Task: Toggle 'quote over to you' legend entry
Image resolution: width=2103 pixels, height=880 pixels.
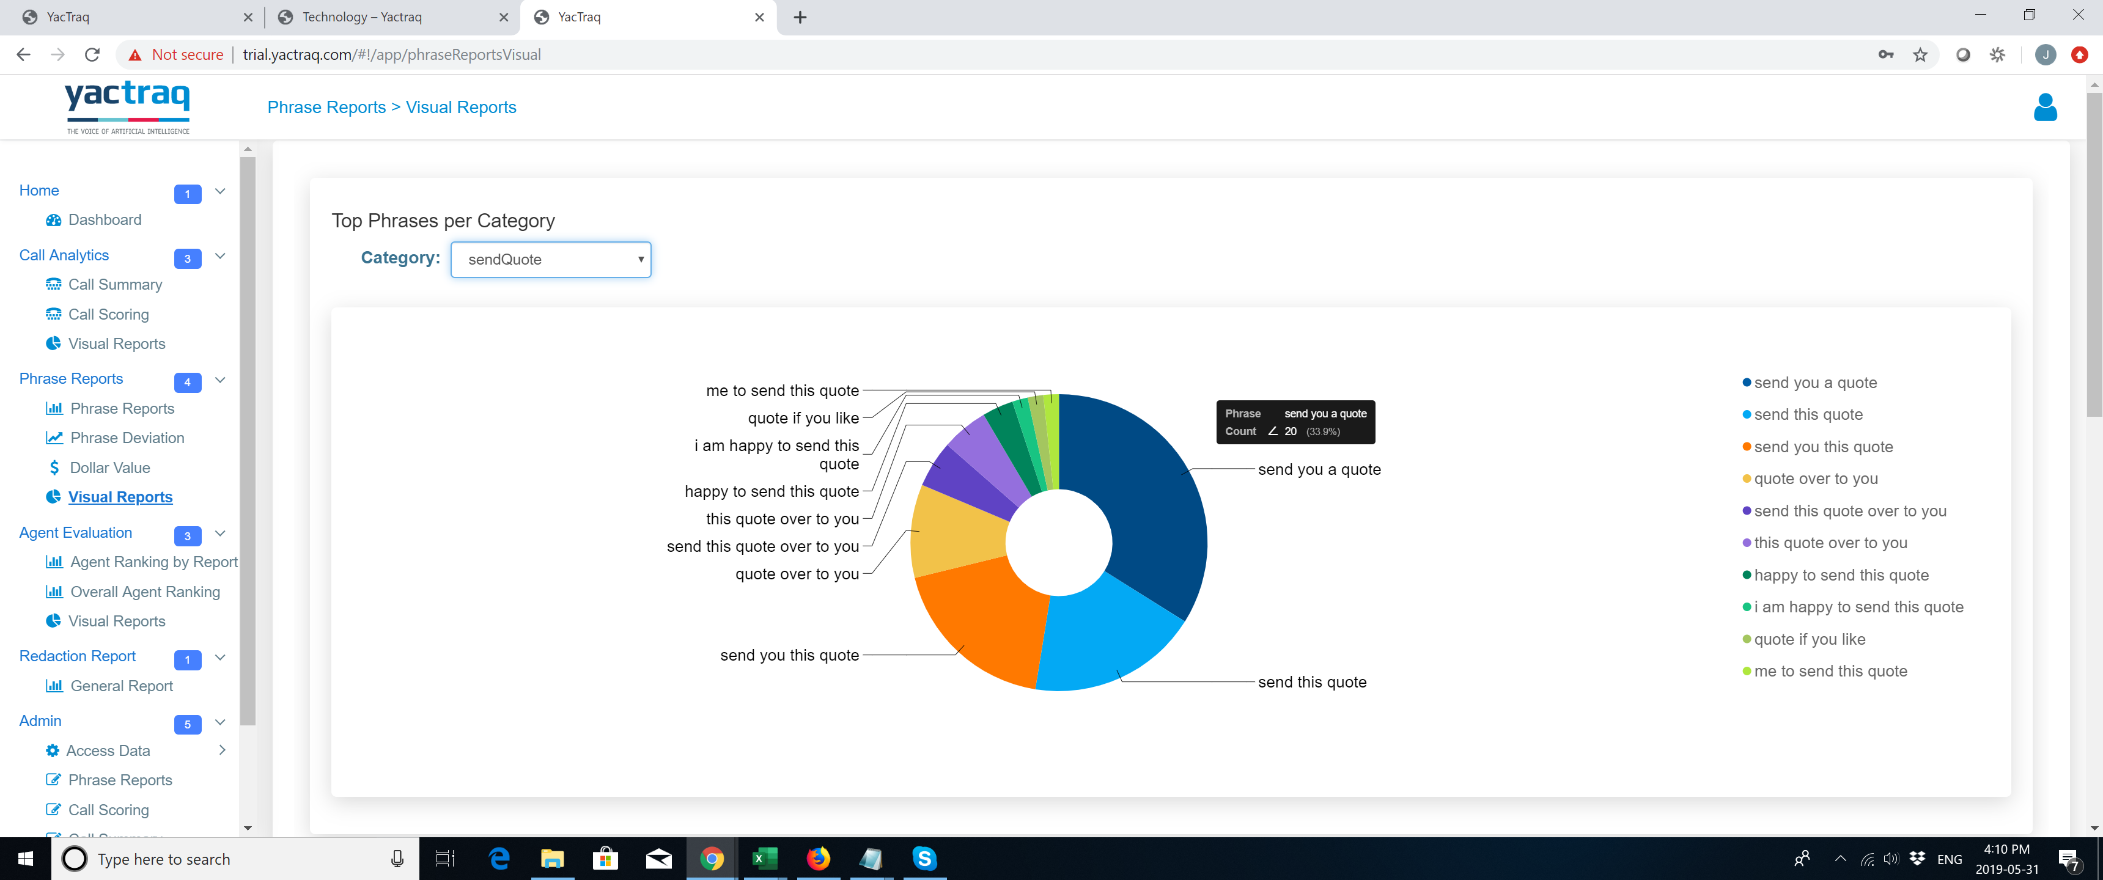Action: pos(1816,479)
